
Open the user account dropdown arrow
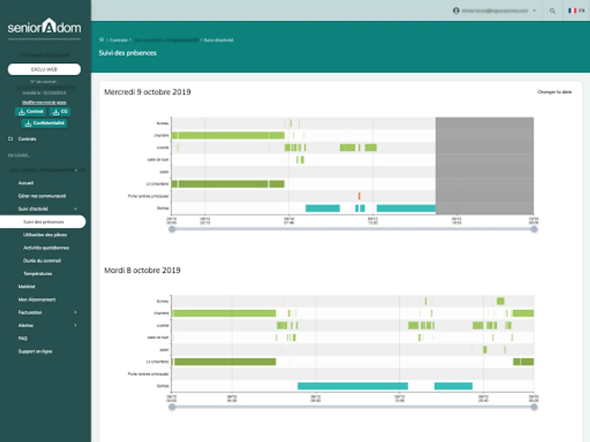[534, 10]
